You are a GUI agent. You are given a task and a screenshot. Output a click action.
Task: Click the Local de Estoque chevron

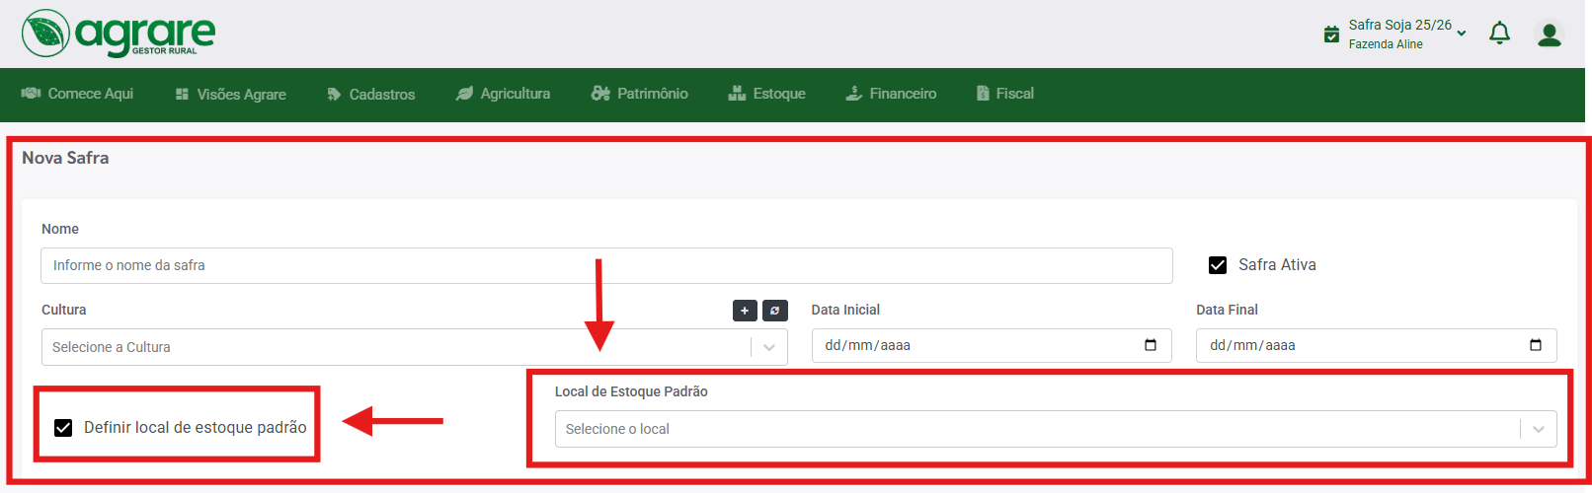point(1539,429)
